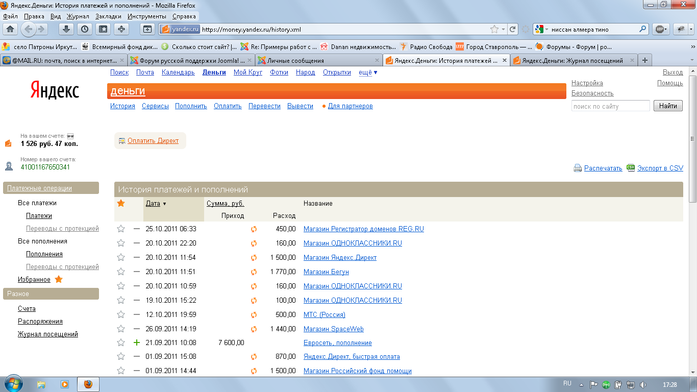Click the Экспорт в CSV link
Screen dimensions: 697x392
click(x=660, y=168)
